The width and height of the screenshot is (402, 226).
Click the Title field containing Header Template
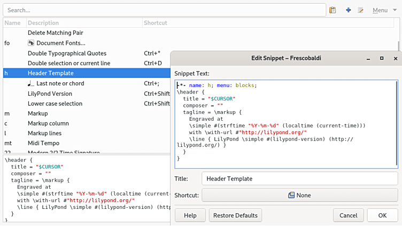pos(299,178)
